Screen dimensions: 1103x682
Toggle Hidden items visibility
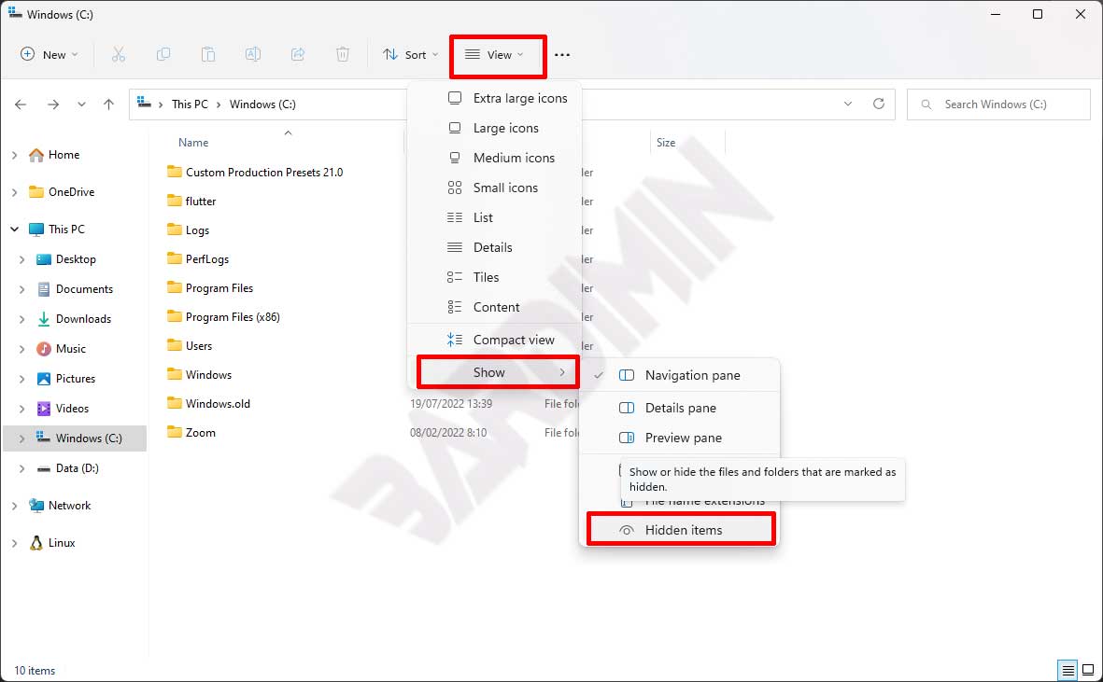pos(682,529)
